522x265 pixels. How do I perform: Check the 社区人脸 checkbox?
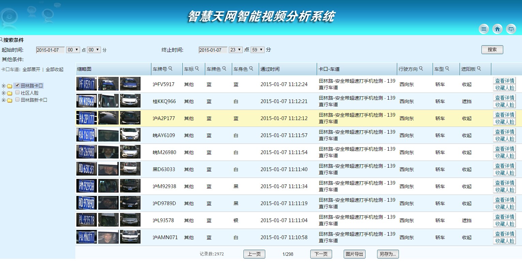(x=17, y=93)
